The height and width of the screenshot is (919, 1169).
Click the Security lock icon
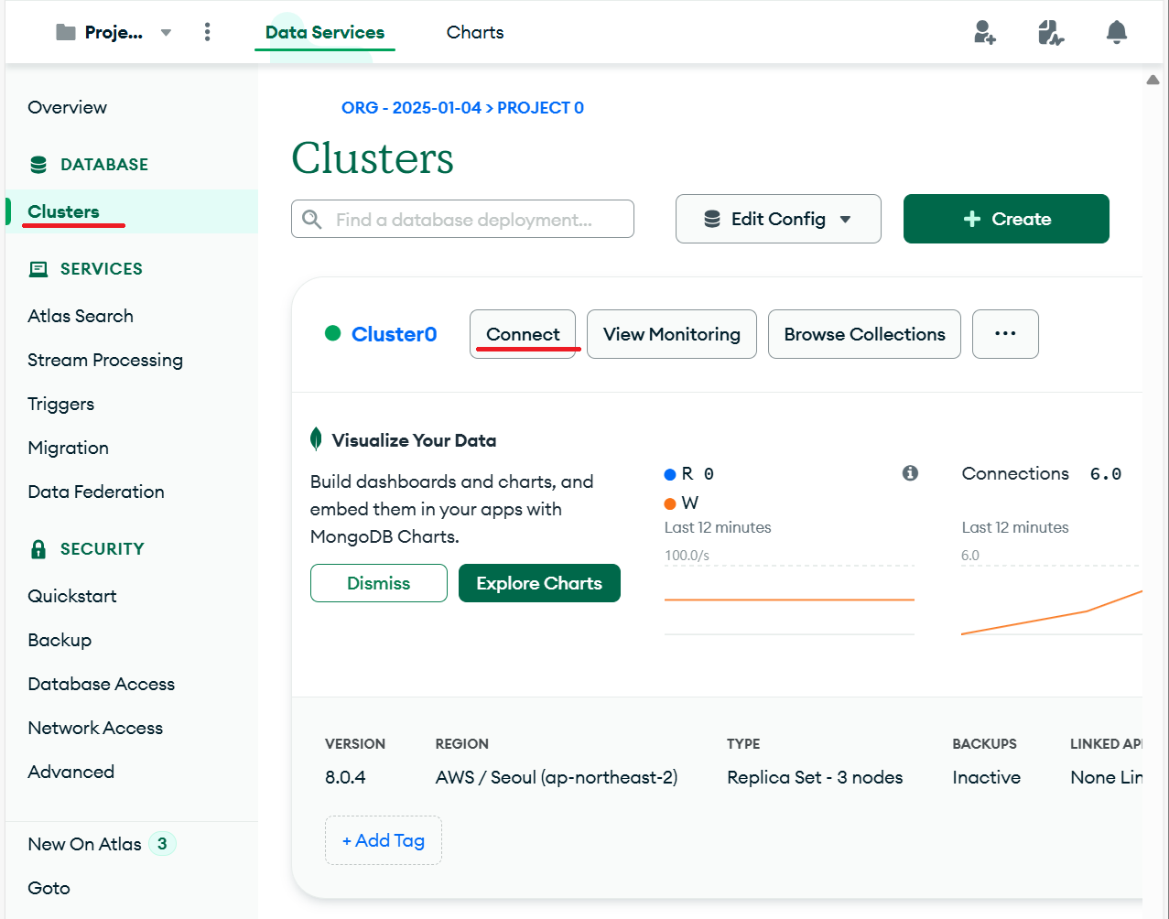pyautogui.click(x=38, y=549)
